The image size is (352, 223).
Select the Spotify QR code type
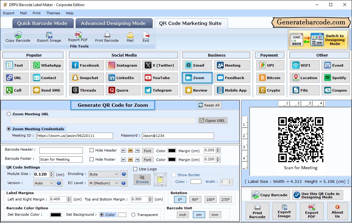(x=336, y=78)
